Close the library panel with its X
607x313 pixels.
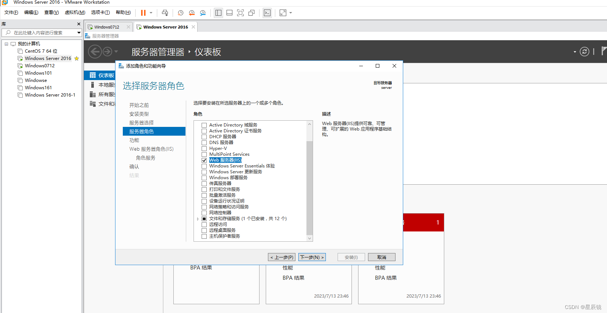[x=79, y=24]
